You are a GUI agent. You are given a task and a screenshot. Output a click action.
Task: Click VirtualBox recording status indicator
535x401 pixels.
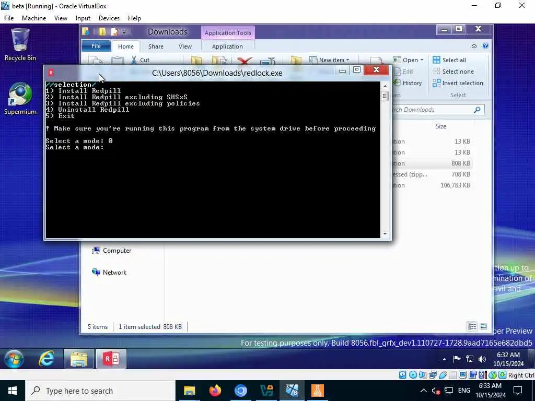pos(472,375)
